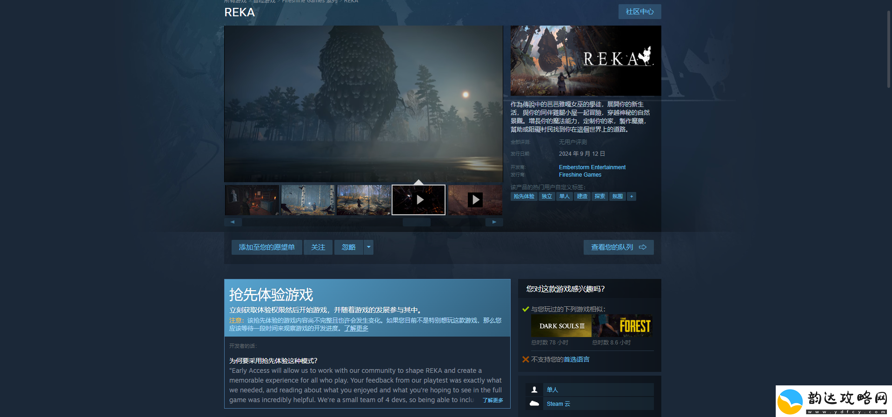Click the queue arrow icon
The image size is (892, 417).
pyautogui.click(x=643, y=247)
